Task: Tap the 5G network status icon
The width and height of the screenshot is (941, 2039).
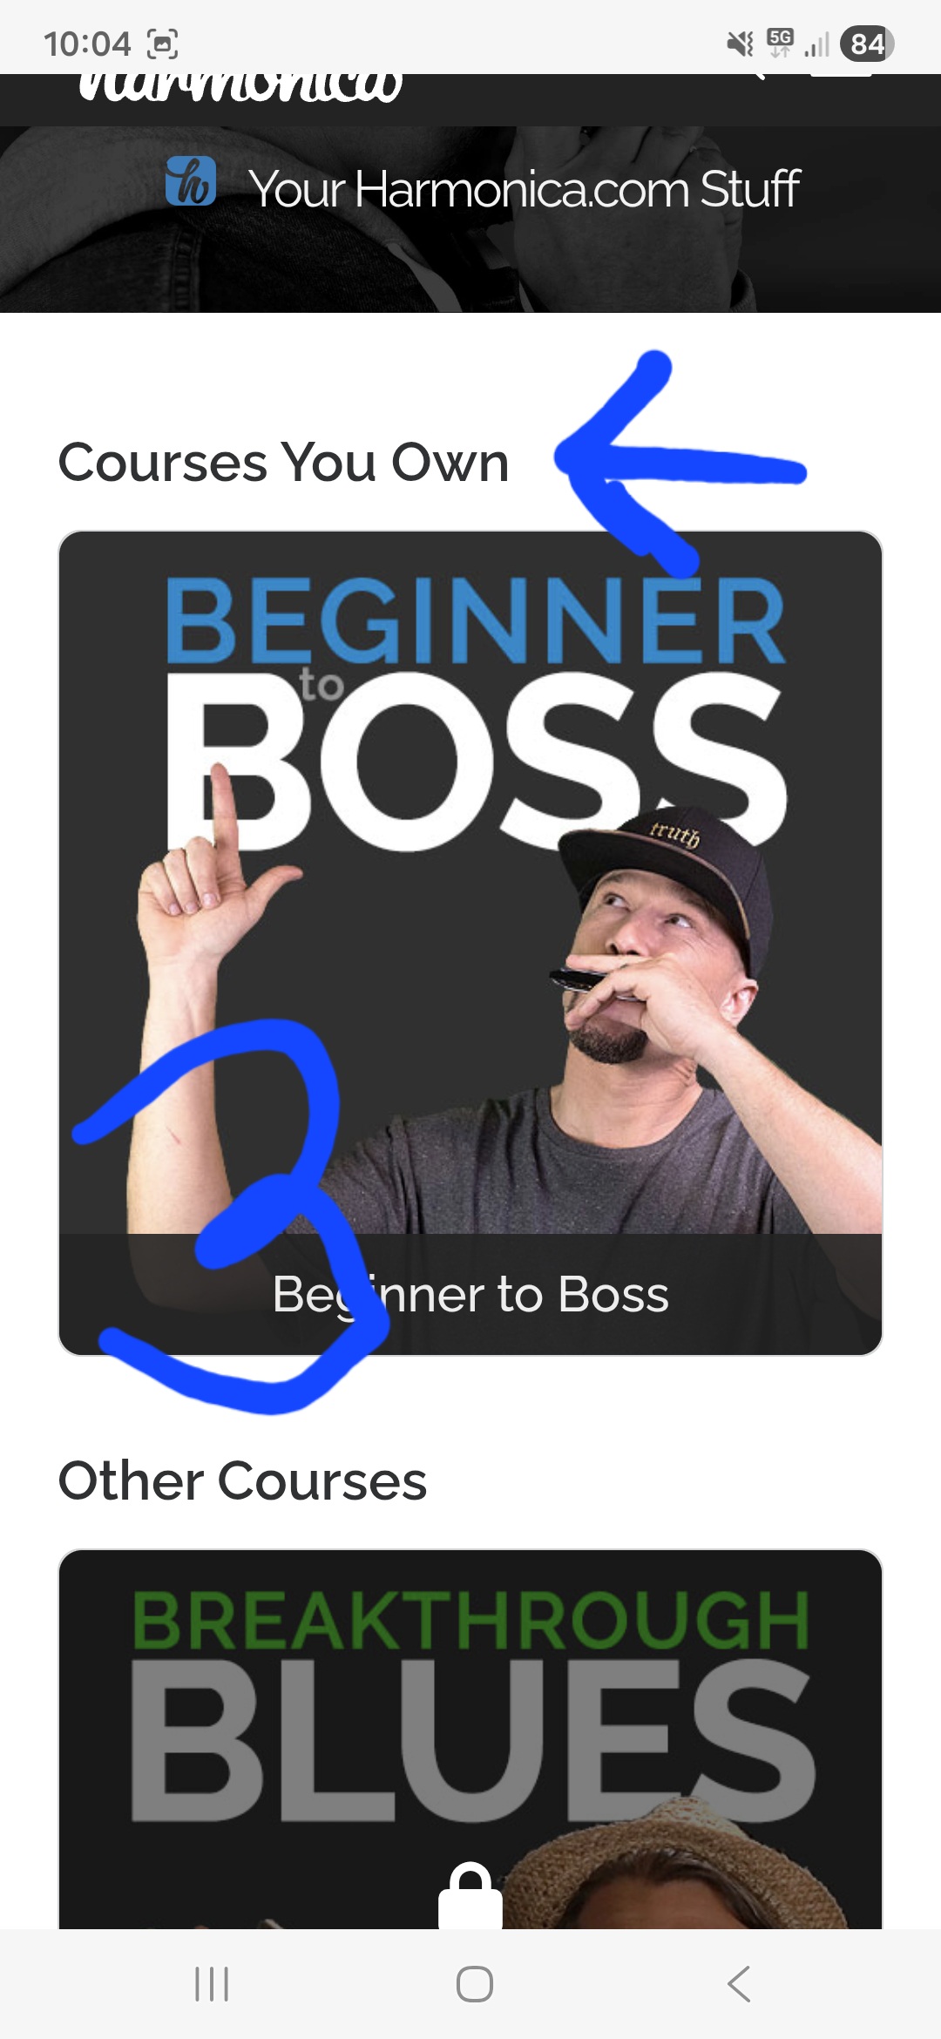Action: click(780, 42)
